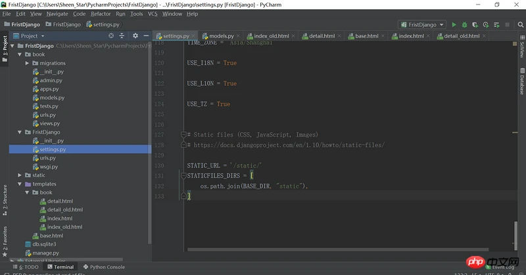
Task: Click the stop process square icon
Action: coord(507,25)
